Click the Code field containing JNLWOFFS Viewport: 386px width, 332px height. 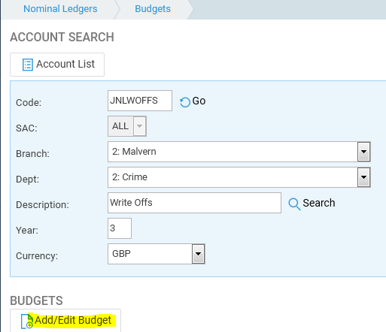140,101
